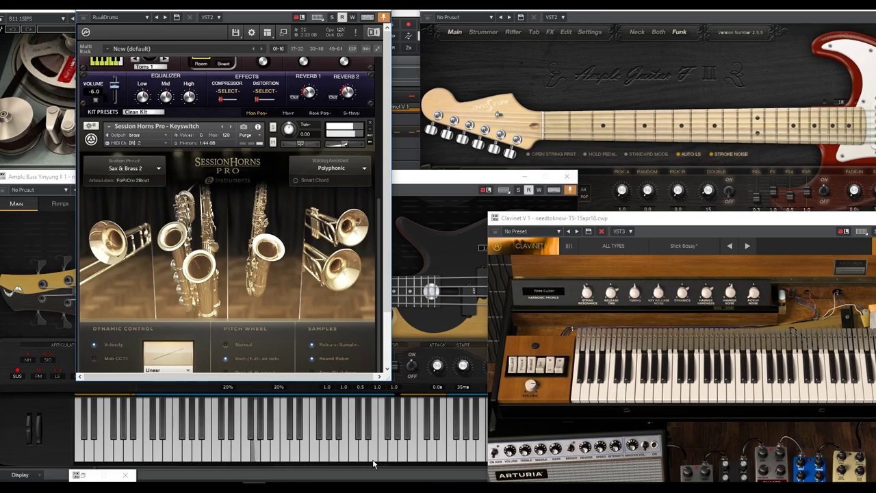Go to previous preset in RealDrums window
This screenshot has width=876, height=493.
click(x=156, y=17)
